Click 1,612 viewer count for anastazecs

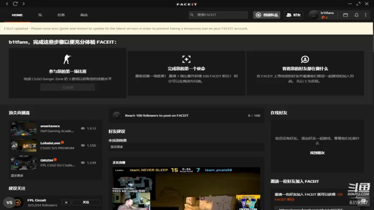click(x=92, y=128)
